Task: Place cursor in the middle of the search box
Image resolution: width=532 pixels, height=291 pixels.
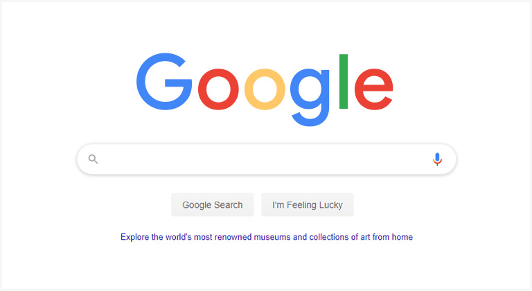Action: tap(266, 159)
